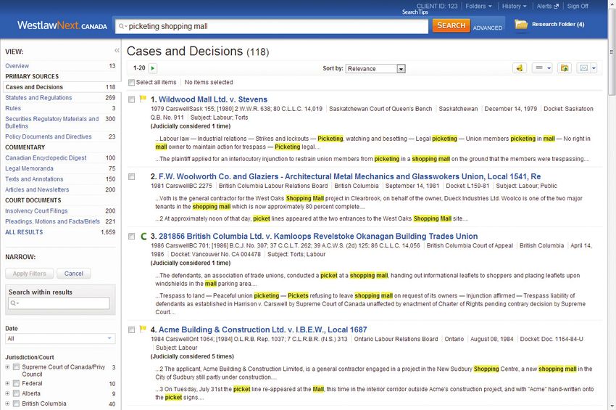Open the History dropdown menu
Screen dimensions: 616x410
pyautogui.click(x=514, y=6)
